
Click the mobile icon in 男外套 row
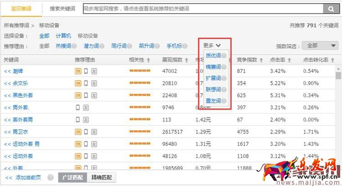pyautogui.click(x=78, y=107)
